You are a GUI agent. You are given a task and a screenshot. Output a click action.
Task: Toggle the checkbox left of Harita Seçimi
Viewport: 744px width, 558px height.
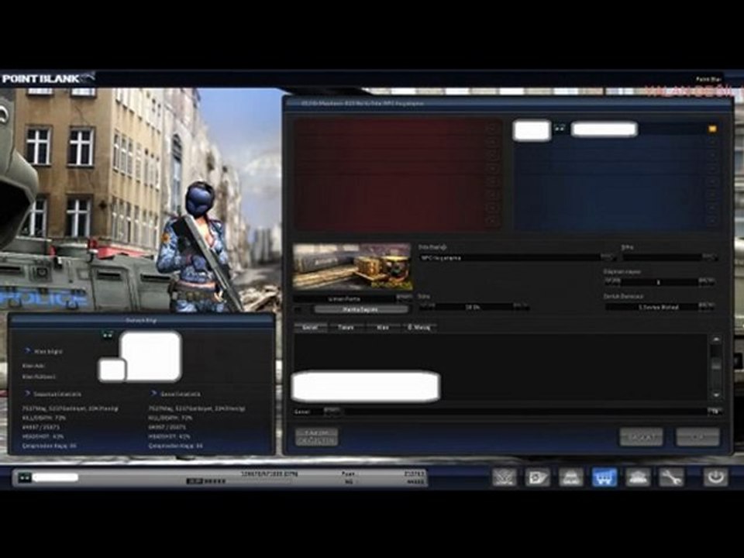[298, 310]
